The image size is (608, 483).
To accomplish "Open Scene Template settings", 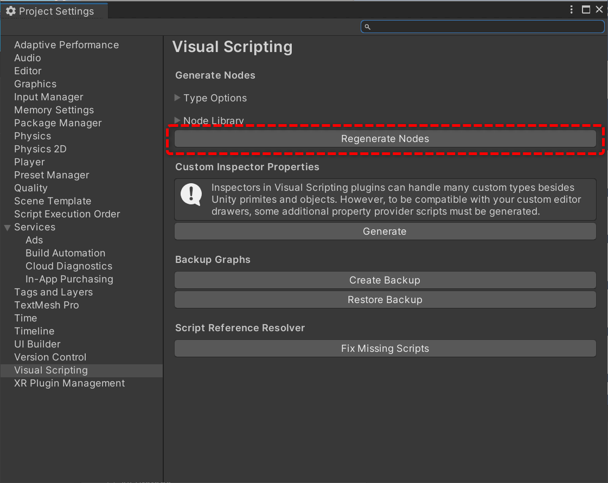I will (x=53, y=201).
